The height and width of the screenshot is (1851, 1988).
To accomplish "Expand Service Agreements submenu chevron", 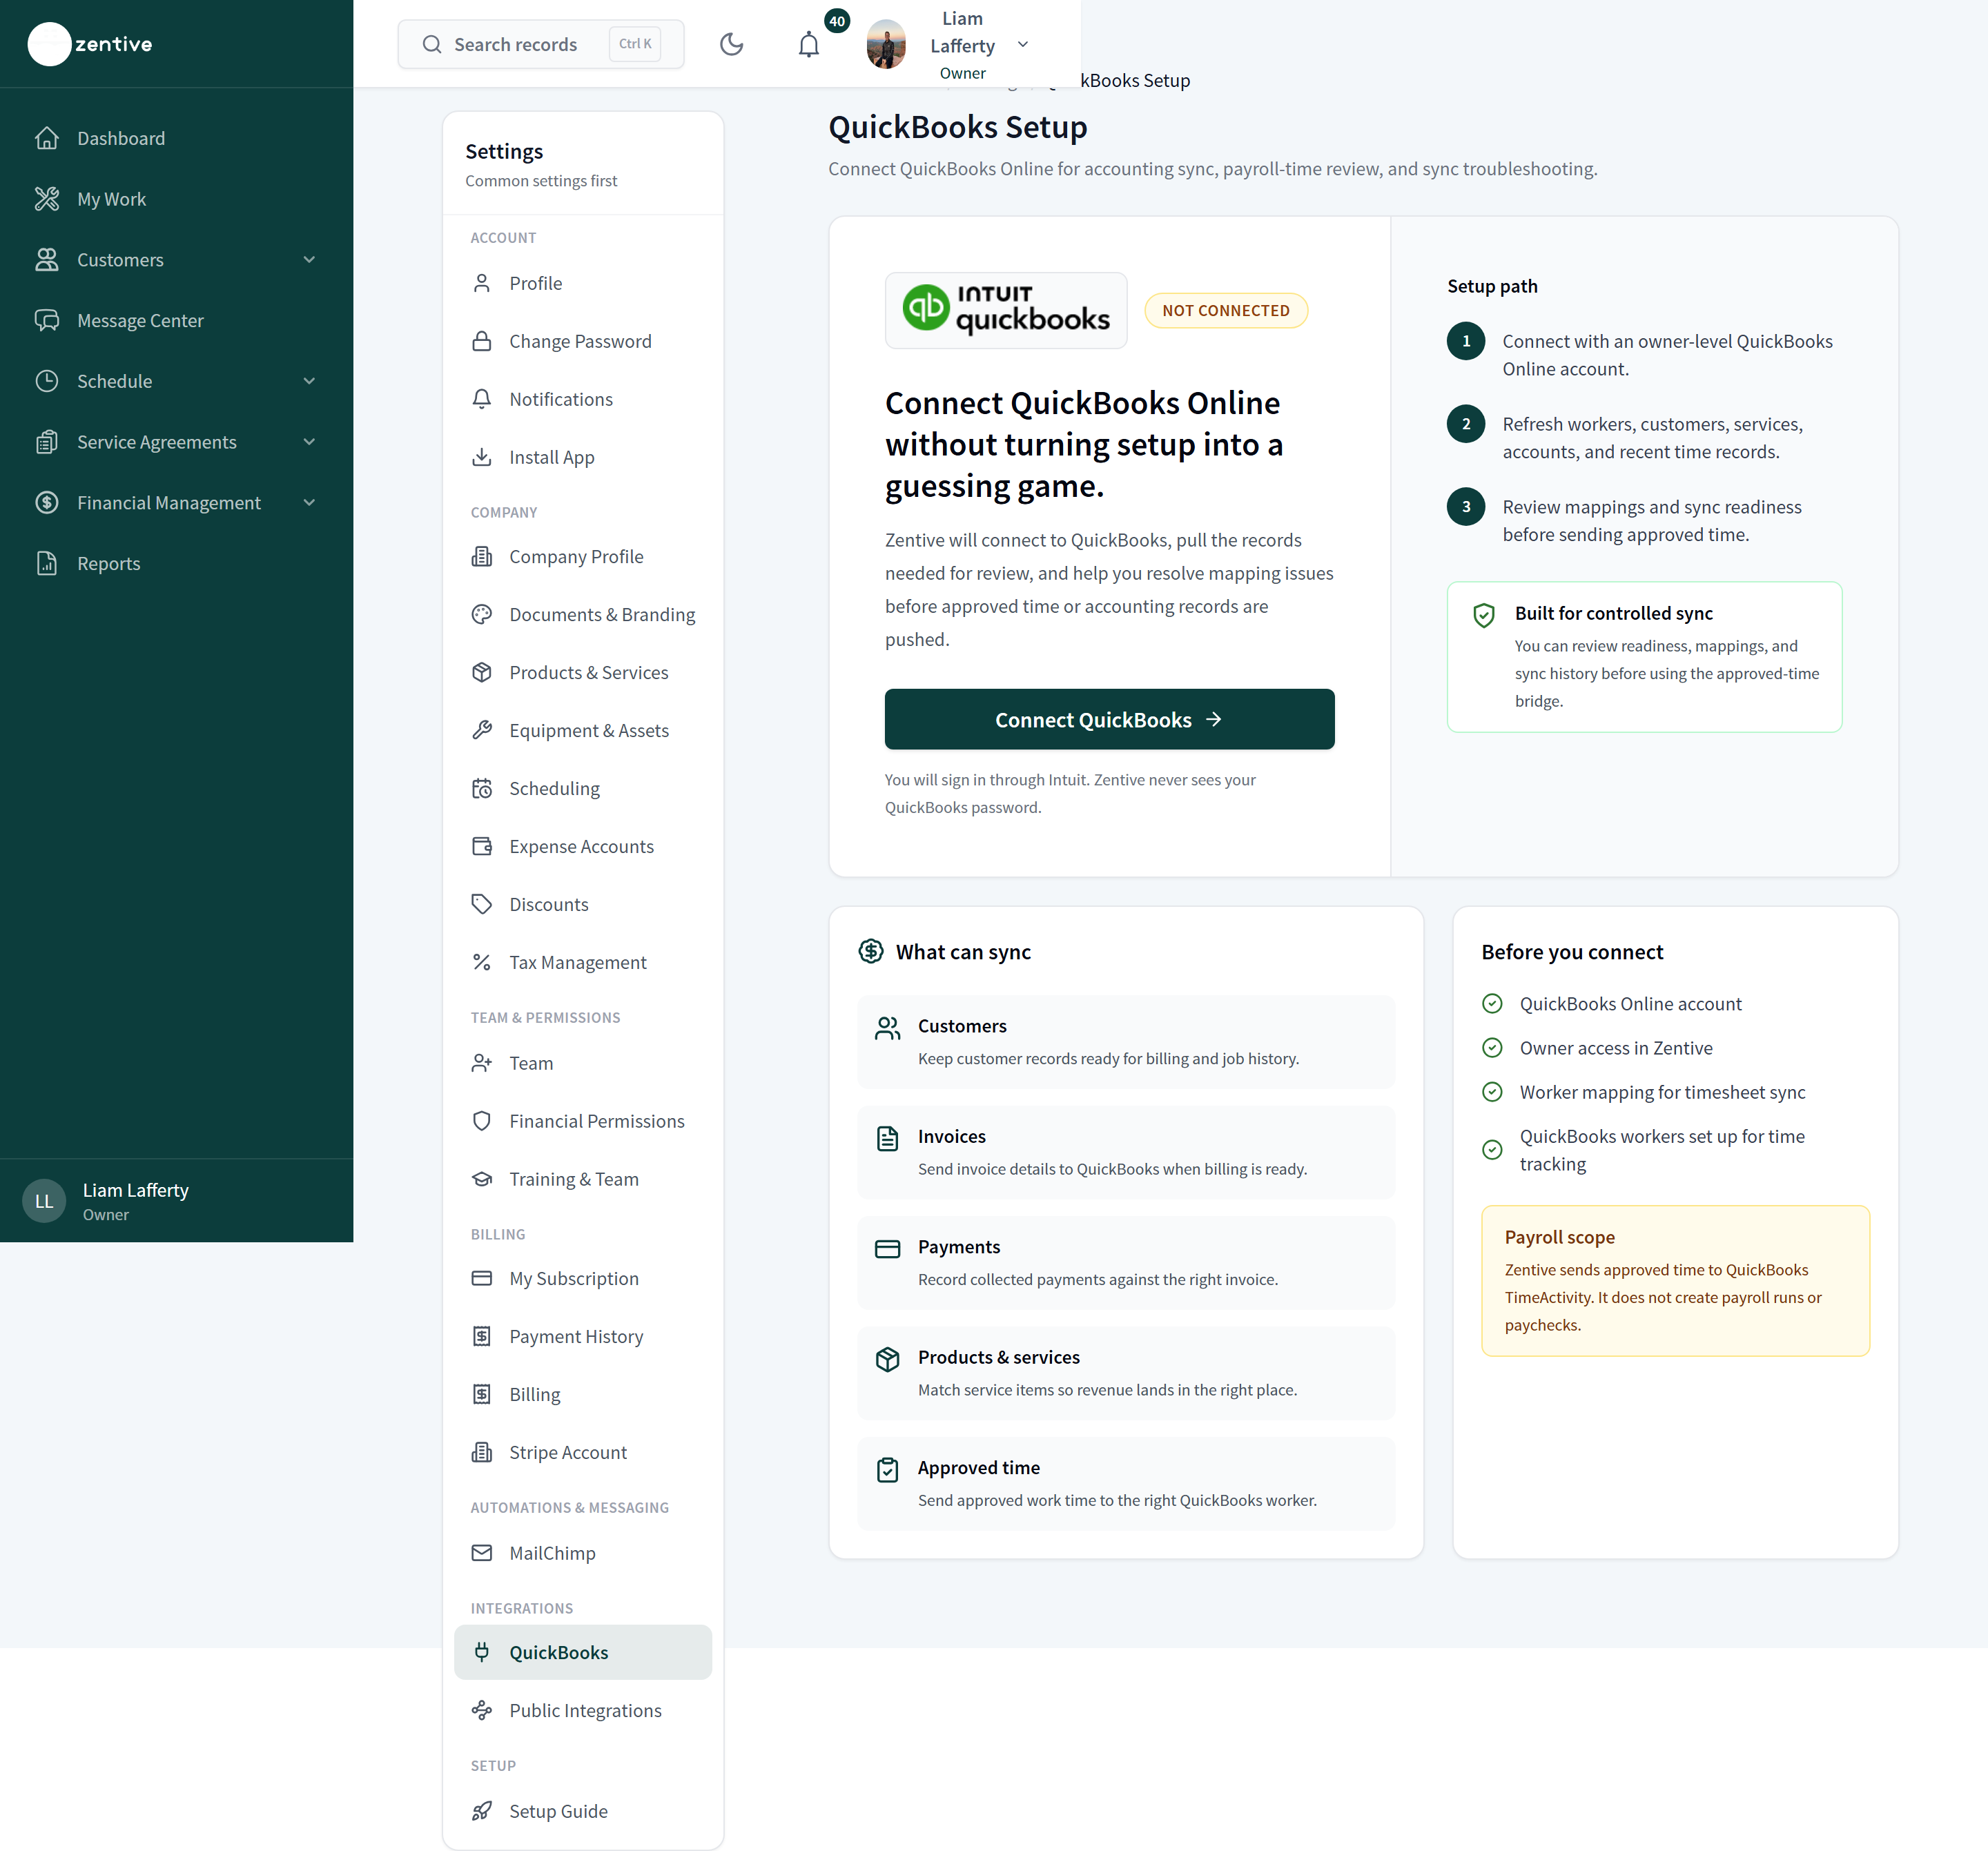I will [309, 442].
